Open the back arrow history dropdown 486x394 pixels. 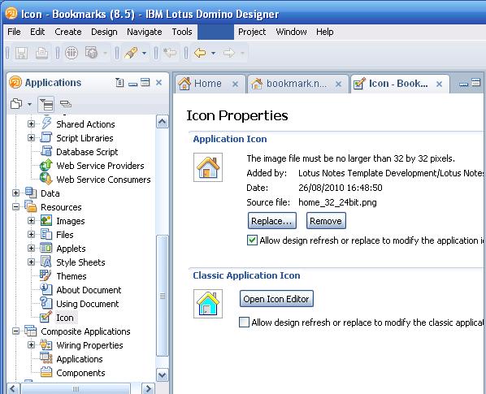213,54
